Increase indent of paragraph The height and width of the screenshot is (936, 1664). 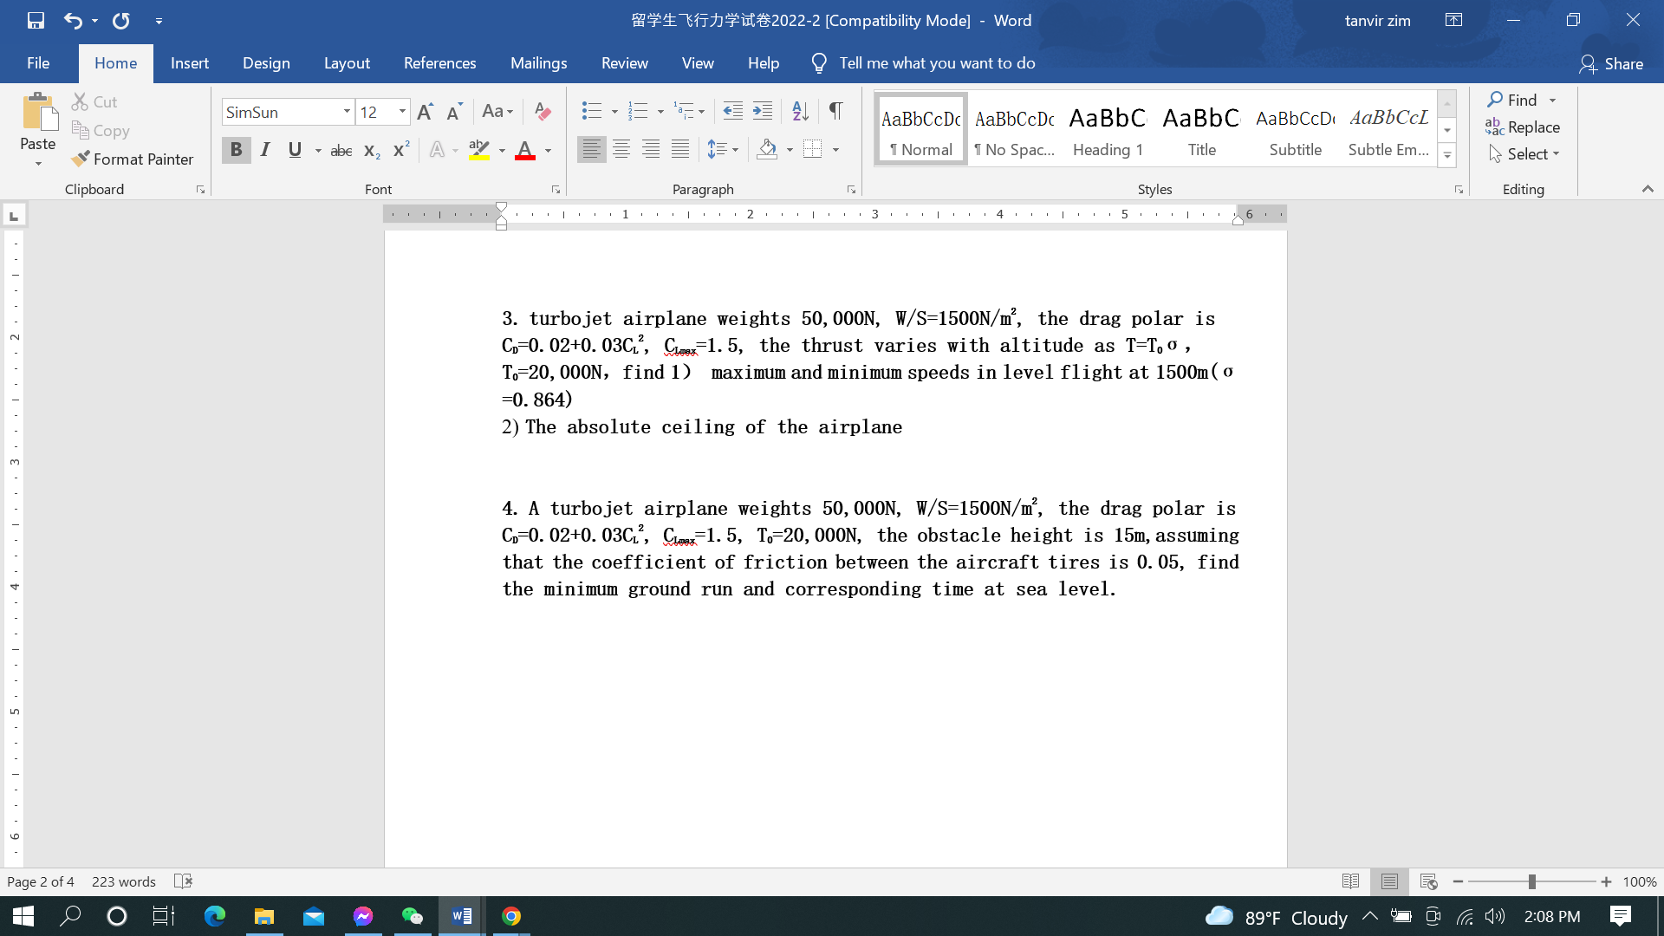pos(763,111)
